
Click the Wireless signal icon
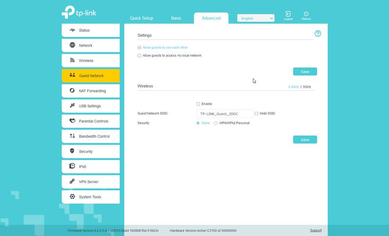(x=72, y=60)
